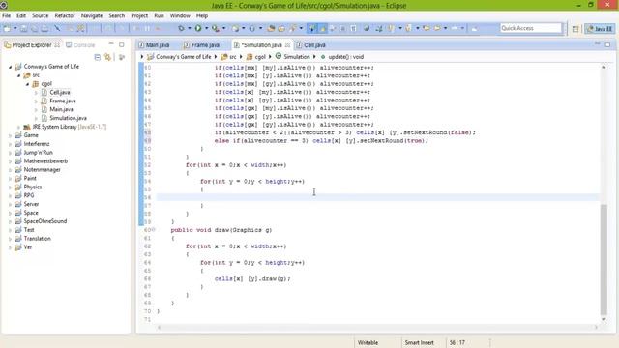
Task: Click the Next Annotation toolbar icon
Action: pyautogui.click(x=392, y=28)
